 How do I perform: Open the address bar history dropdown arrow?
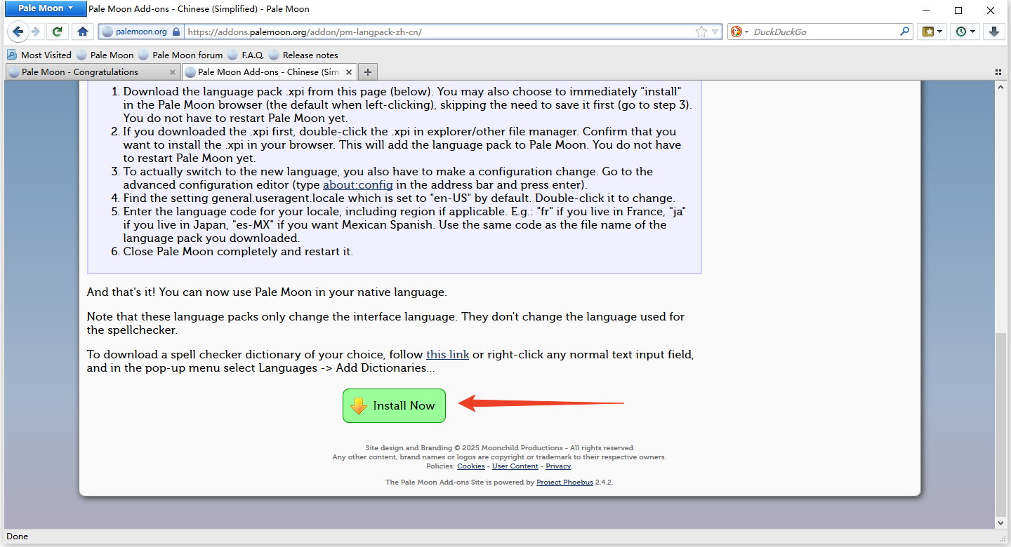715,32
